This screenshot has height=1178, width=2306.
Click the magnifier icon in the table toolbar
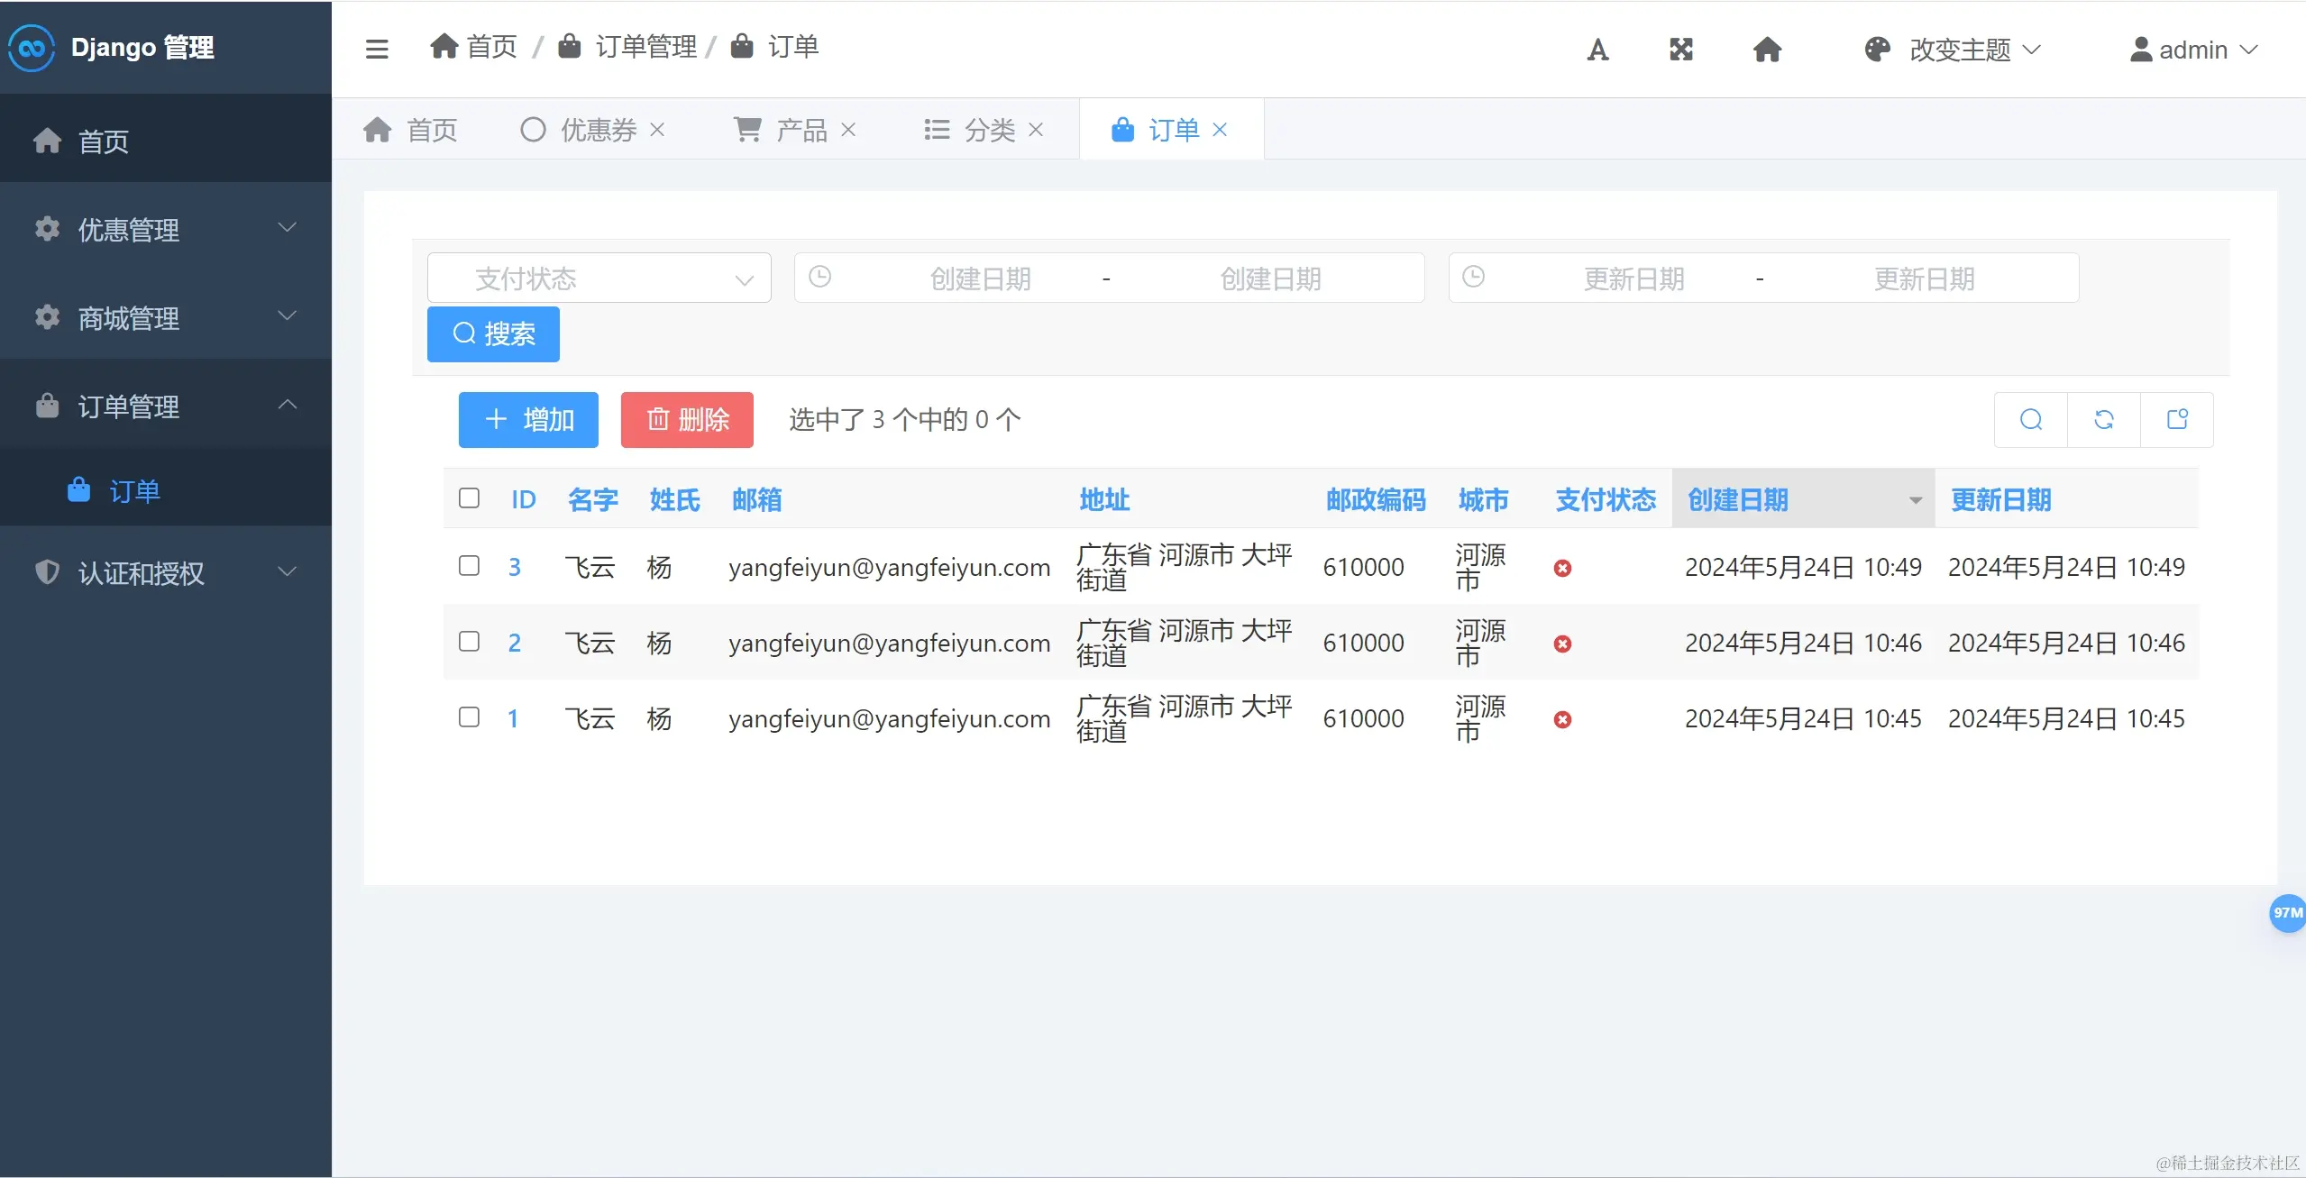click(x=2031, y=419)
